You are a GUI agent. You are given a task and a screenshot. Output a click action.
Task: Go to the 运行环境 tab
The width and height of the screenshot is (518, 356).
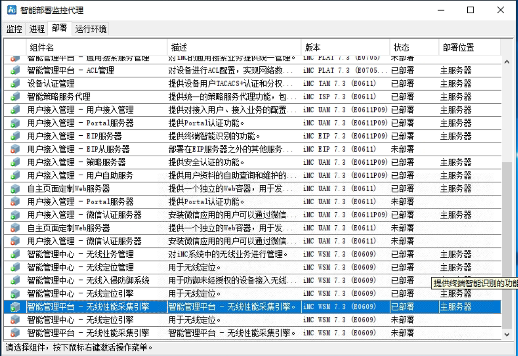(91, 29)
